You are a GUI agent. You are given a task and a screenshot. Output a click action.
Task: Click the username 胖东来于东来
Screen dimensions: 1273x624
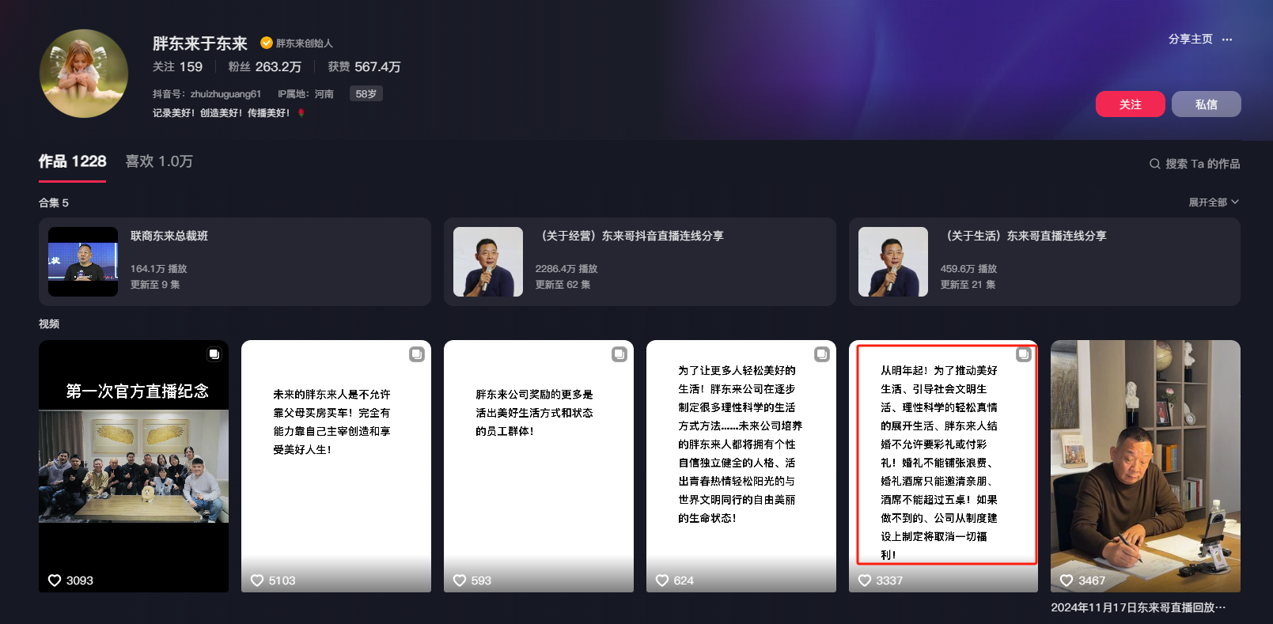pos(200,43)
